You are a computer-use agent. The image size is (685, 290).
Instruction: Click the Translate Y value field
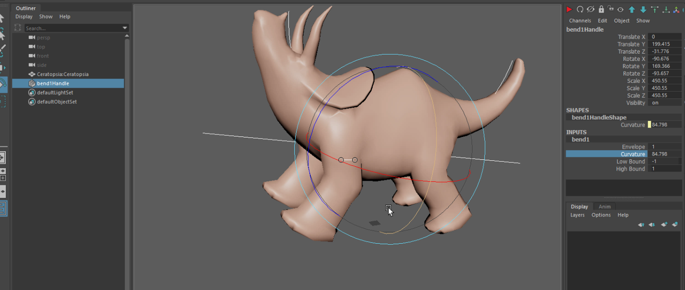coord(665,43)
